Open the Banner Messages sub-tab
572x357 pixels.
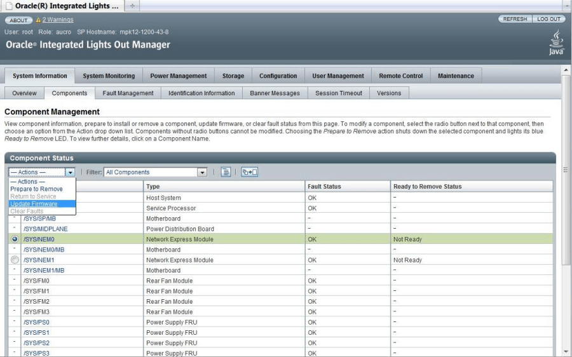click(x=275, y=93)
